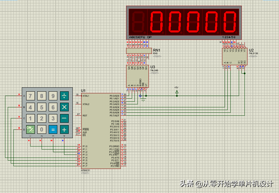279x193 pixels.
Task: Click keypad key 4
Action: [31, 107]
